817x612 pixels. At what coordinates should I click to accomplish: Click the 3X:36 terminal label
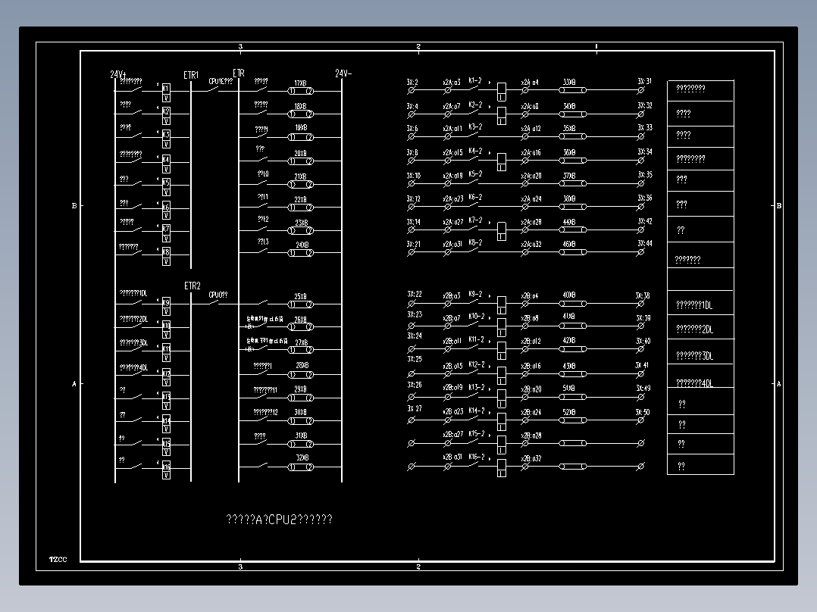645,198
